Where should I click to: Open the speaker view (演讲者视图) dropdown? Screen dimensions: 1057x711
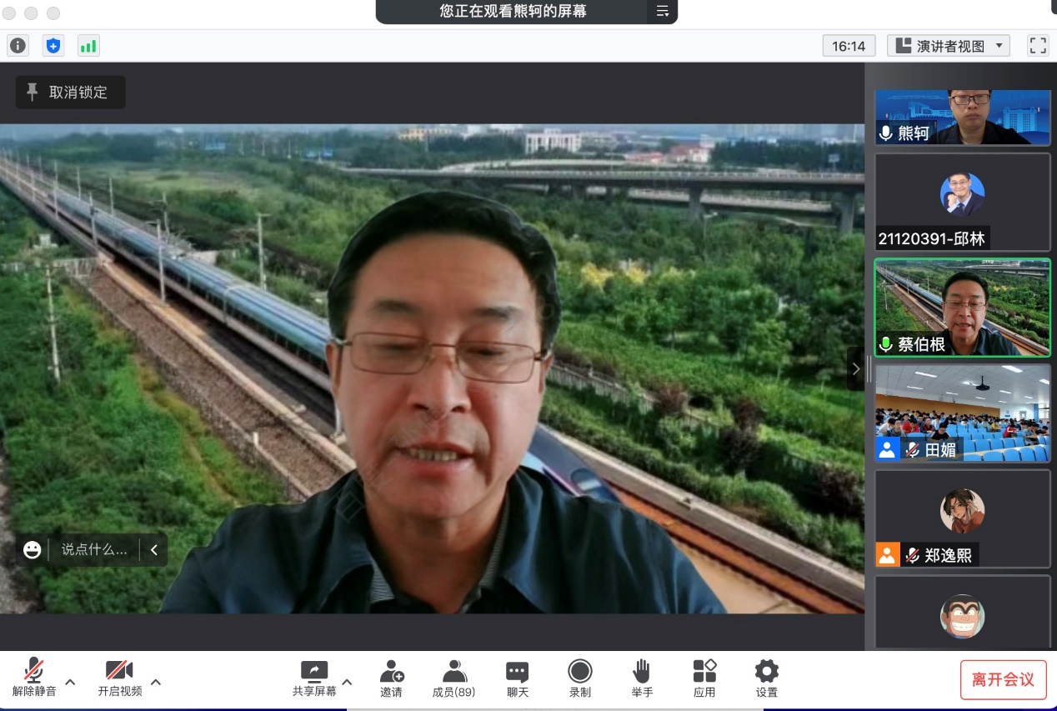[949, 46]
